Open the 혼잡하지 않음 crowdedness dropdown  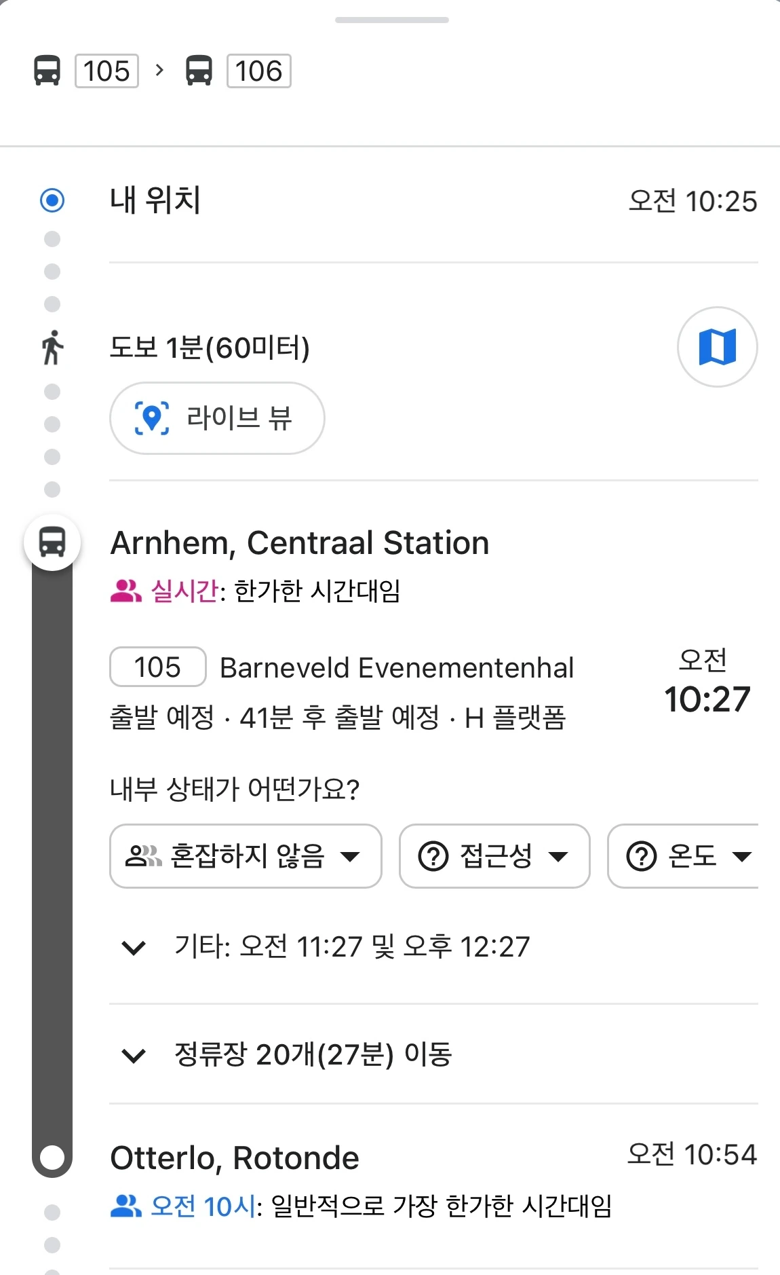[246, 856]
